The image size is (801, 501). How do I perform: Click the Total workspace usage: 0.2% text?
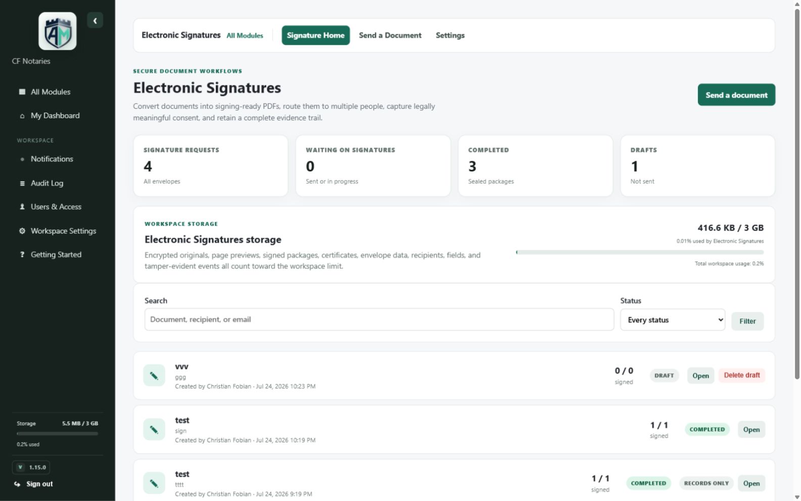tap(729, 264)
